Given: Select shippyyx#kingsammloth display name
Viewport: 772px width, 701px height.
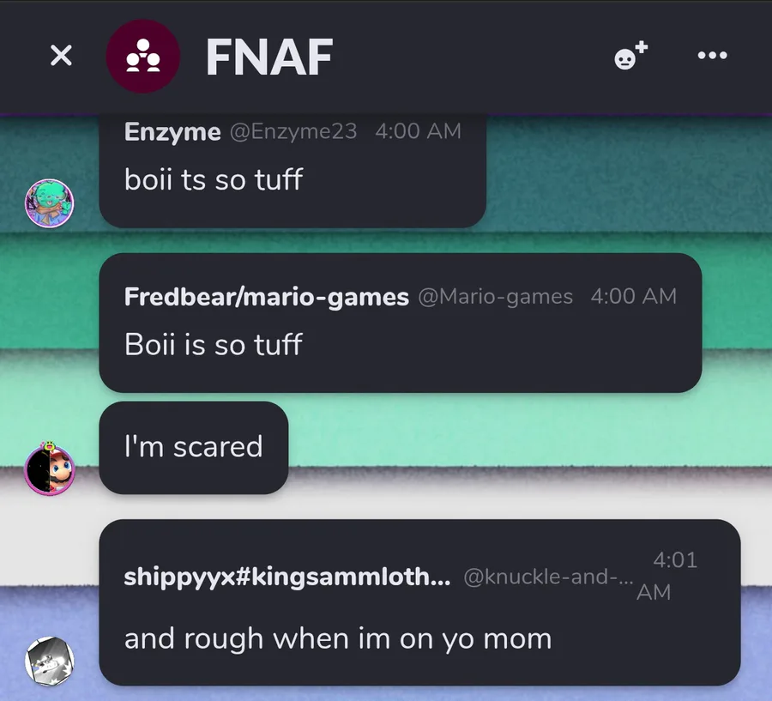Looking at the screenshot, I should (287, 577).
